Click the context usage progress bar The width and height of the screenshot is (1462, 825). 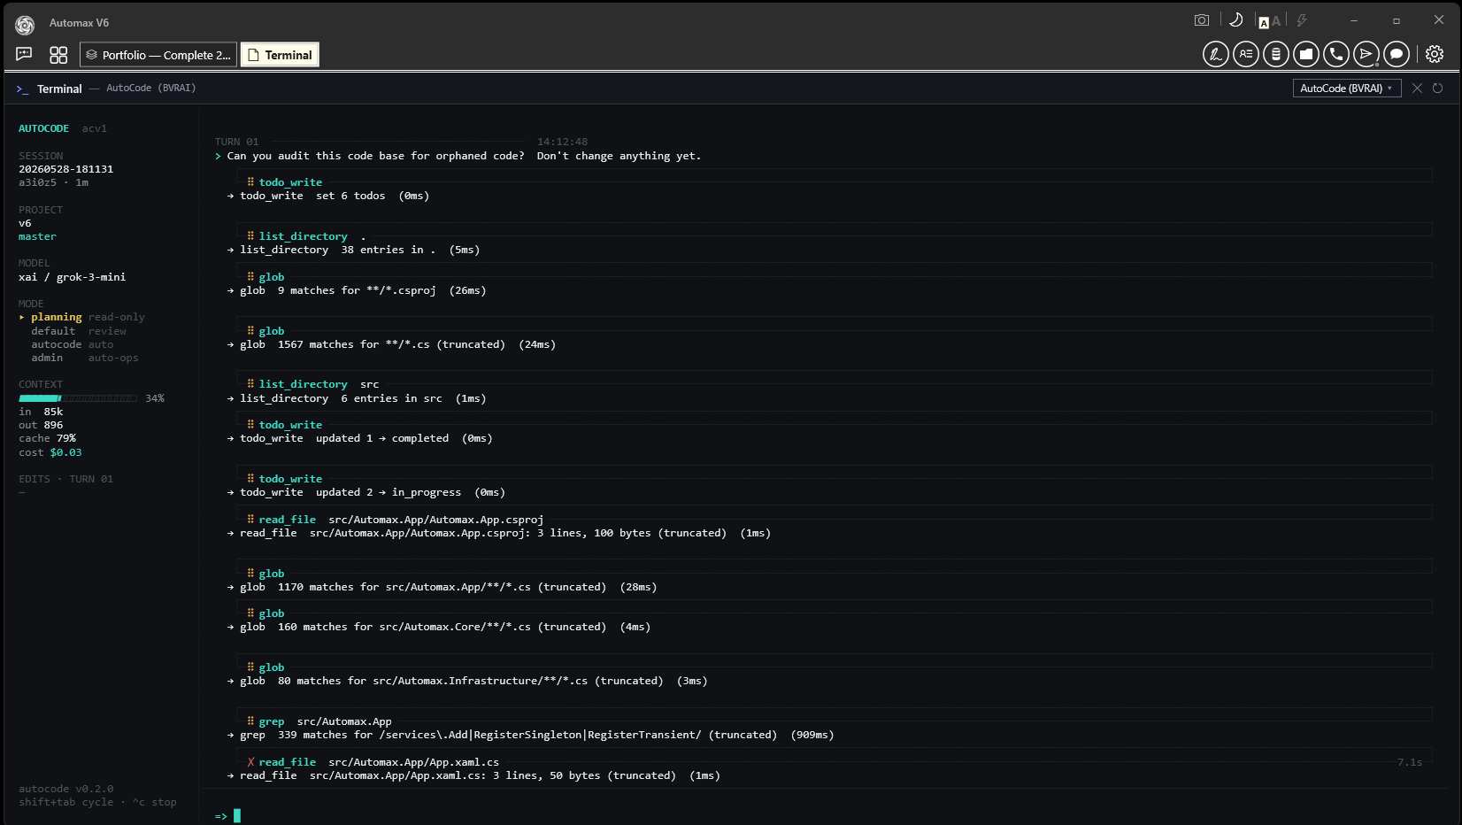(x=78, y=398)
